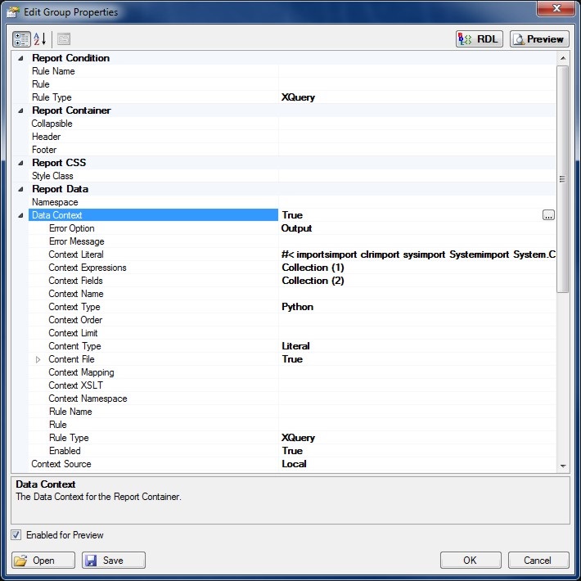
Task: Collapse the Report CSS category
Action: (20, 163)
